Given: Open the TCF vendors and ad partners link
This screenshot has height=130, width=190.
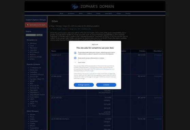Looking at the screenshot, I should click(101, 69).
